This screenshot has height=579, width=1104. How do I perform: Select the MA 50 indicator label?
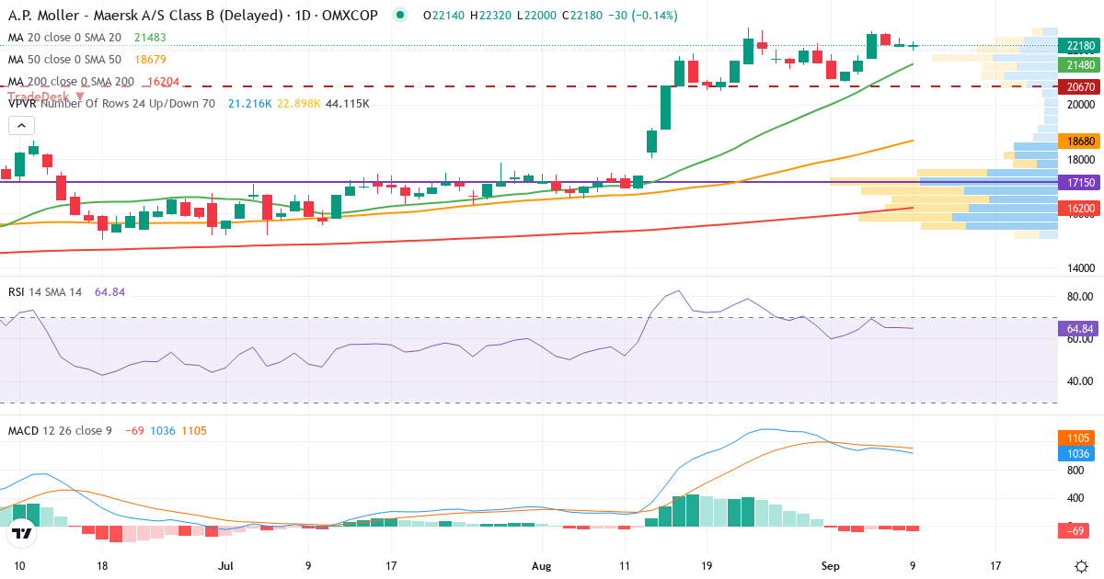click(x=64, y=59)
